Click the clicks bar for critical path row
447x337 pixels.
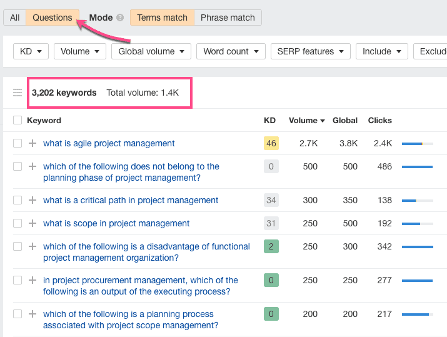point(418,201)
